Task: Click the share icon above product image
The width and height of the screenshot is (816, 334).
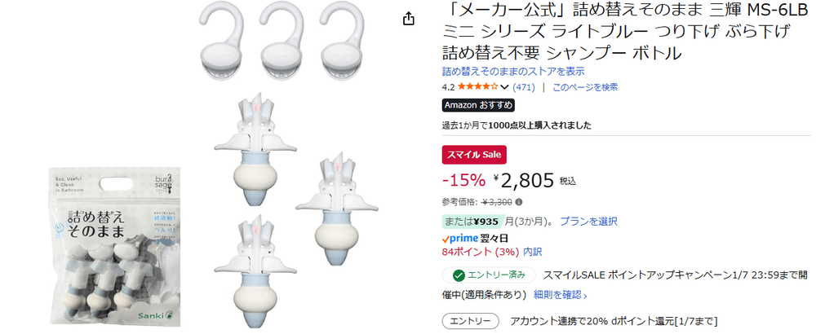Action: (x=409, y=20)
